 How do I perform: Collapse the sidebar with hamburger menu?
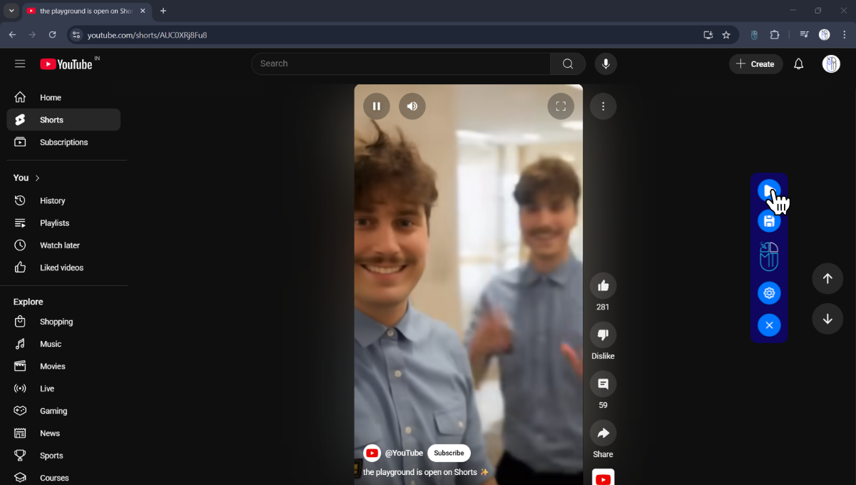click(20, 64)
